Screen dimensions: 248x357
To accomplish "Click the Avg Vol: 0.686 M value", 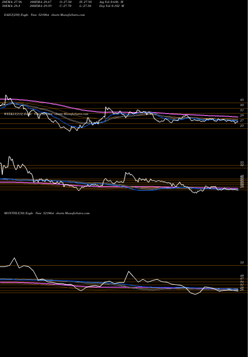I will coord(112,2).
